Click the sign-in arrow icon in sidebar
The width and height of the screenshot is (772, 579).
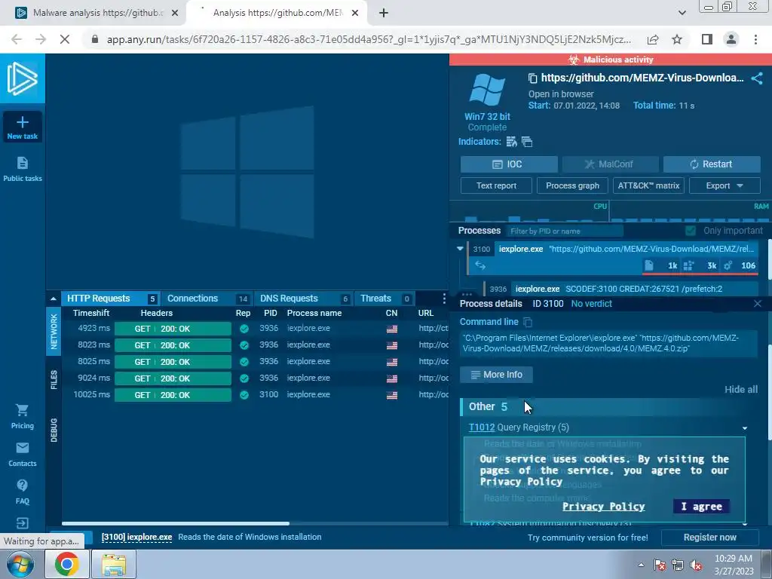click(x=22, y=523)
